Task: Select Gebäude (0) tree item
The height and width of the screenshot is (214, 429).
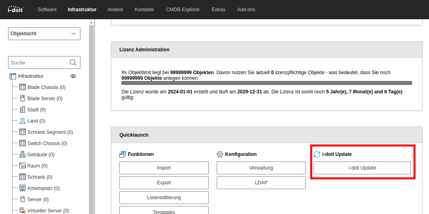Action: (41, 155)
